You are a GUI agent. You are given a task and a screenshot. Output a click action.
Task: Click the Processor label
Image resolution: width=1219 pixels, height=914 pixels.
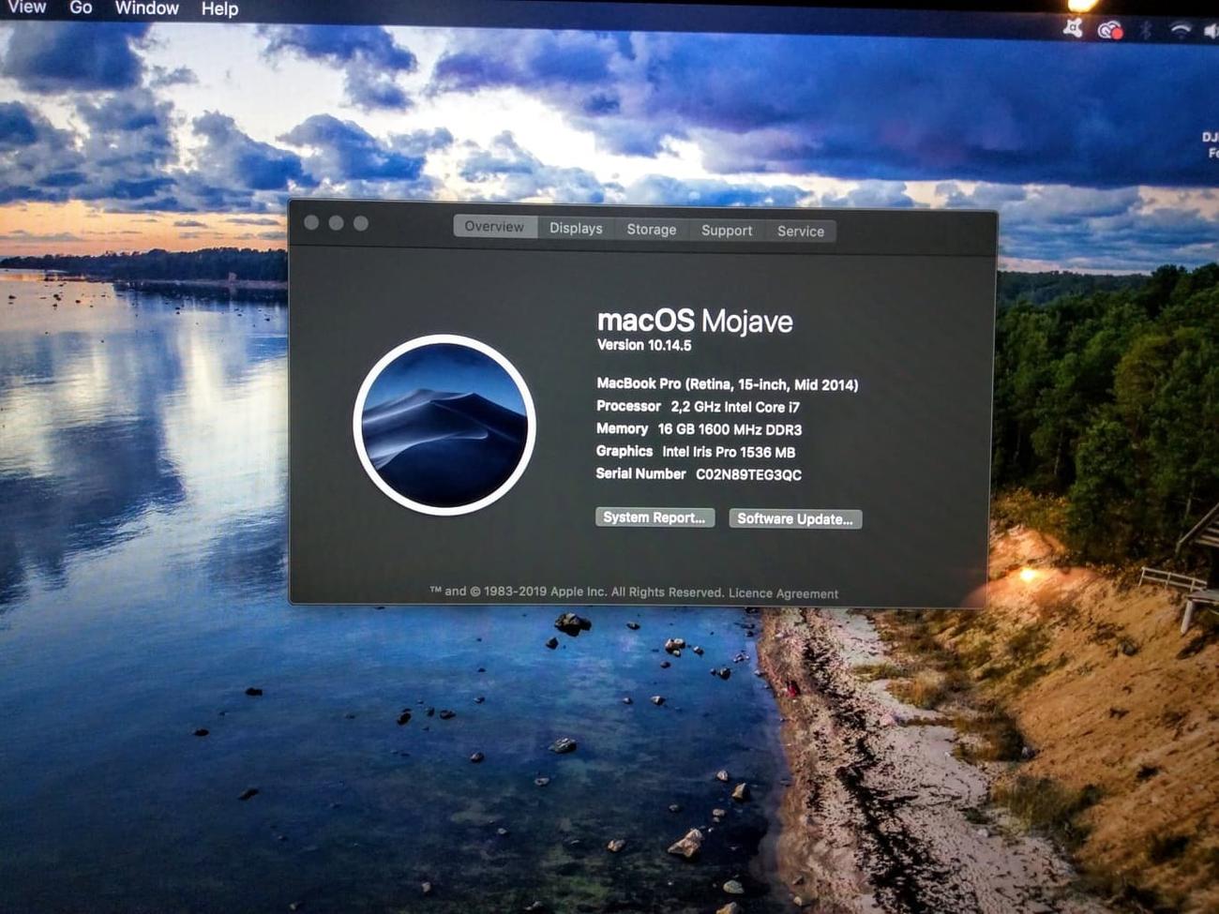[x=628, y=406]
